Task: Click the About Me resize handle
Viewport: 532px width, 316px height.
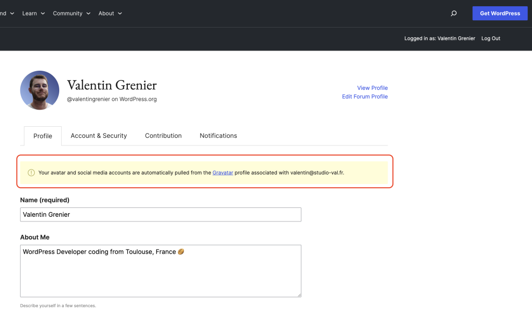Action: click(x=299, y=295)
